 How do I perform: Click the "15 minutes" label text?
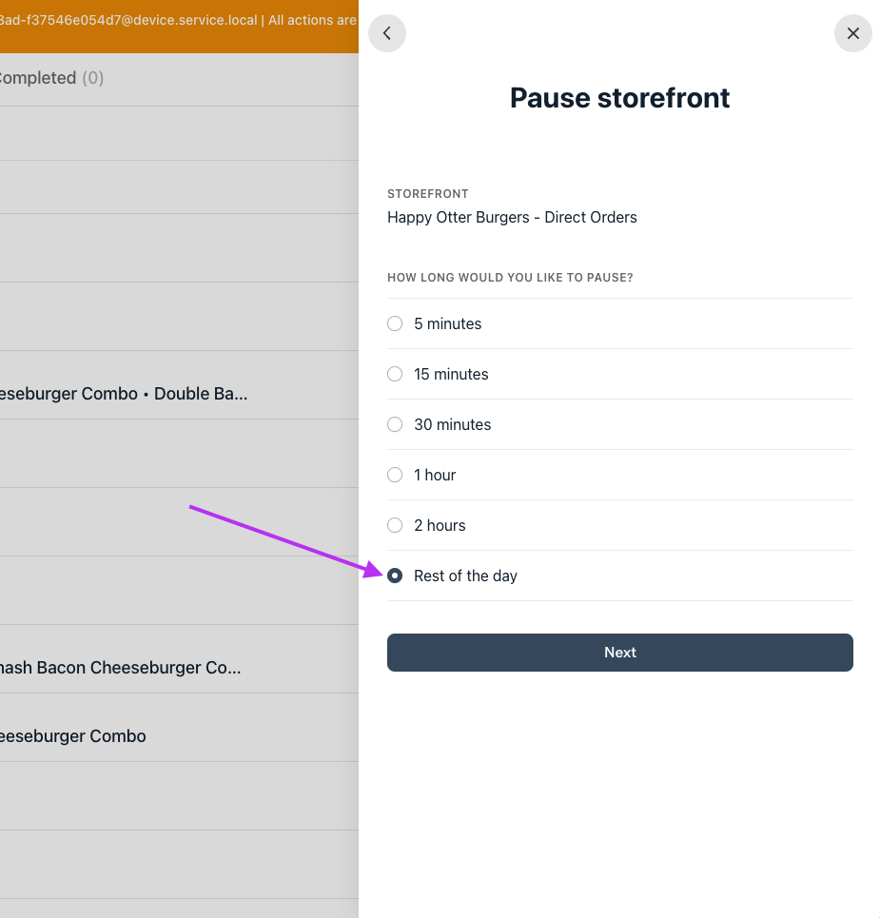(451, 374)
